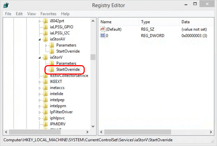
Task: Click the tree pane vertical scrollbar down arrow
Action: 93,126
